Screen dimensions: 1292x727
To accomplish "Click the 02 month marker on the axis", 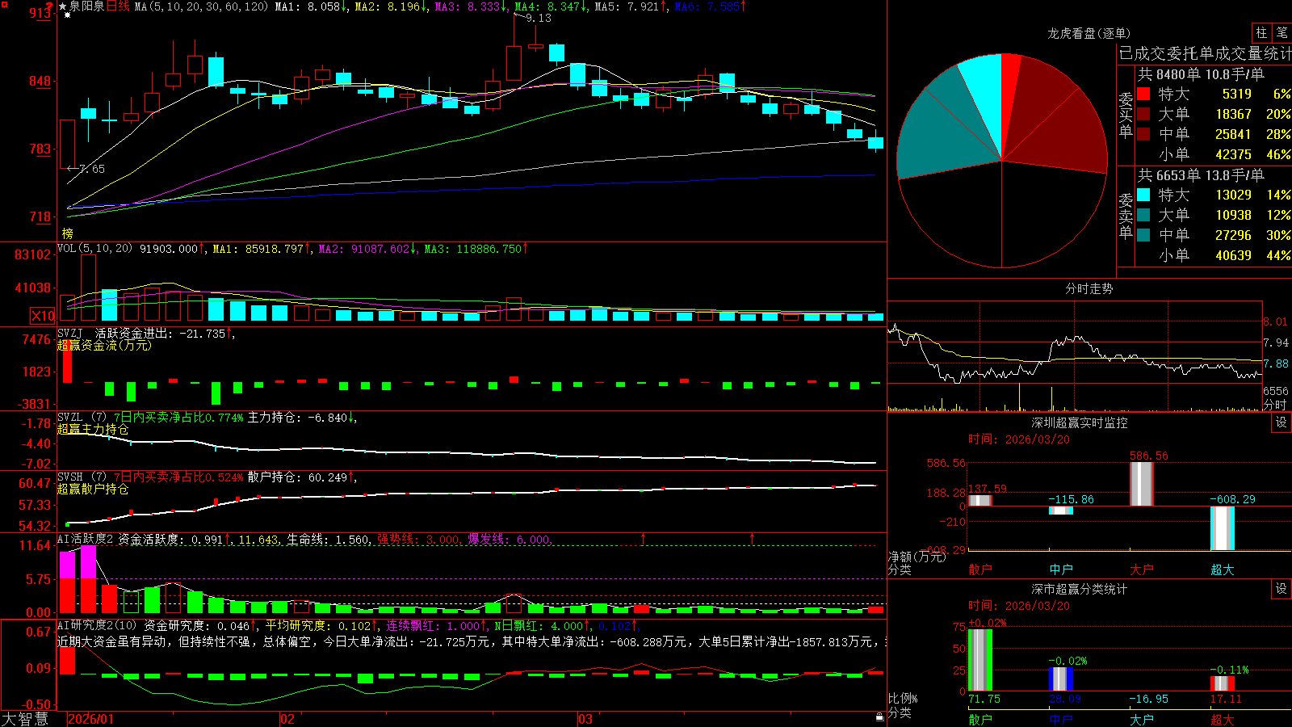I will point(287,719).
